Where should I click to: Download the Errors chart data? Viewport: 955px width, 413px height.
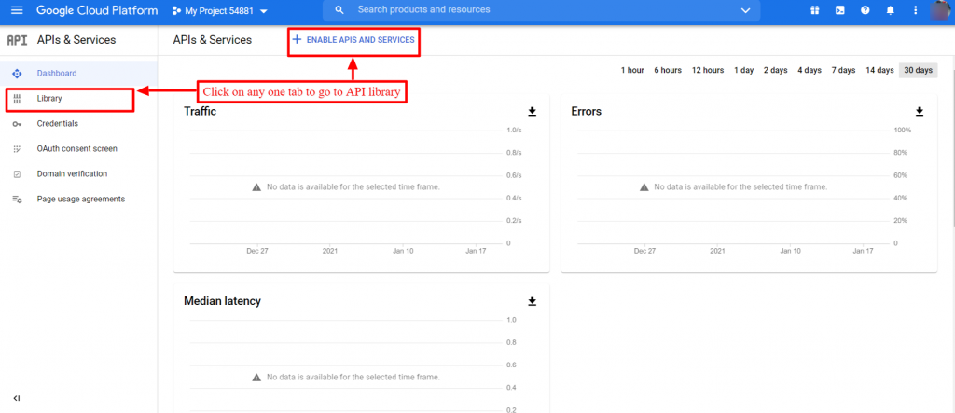pos(920,112)
